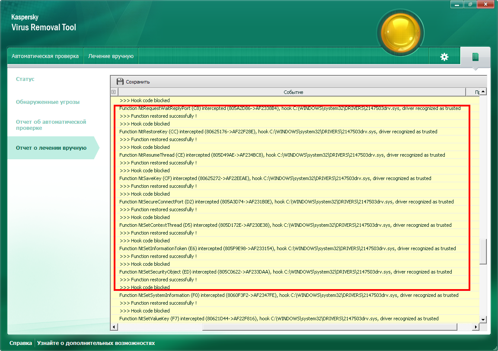
Task: Open Отчет об автоматической проверке
Action: [51, 125]
